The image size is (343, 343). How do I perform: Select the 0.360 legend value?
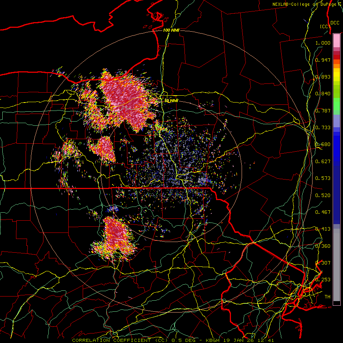tap(323, 246)
